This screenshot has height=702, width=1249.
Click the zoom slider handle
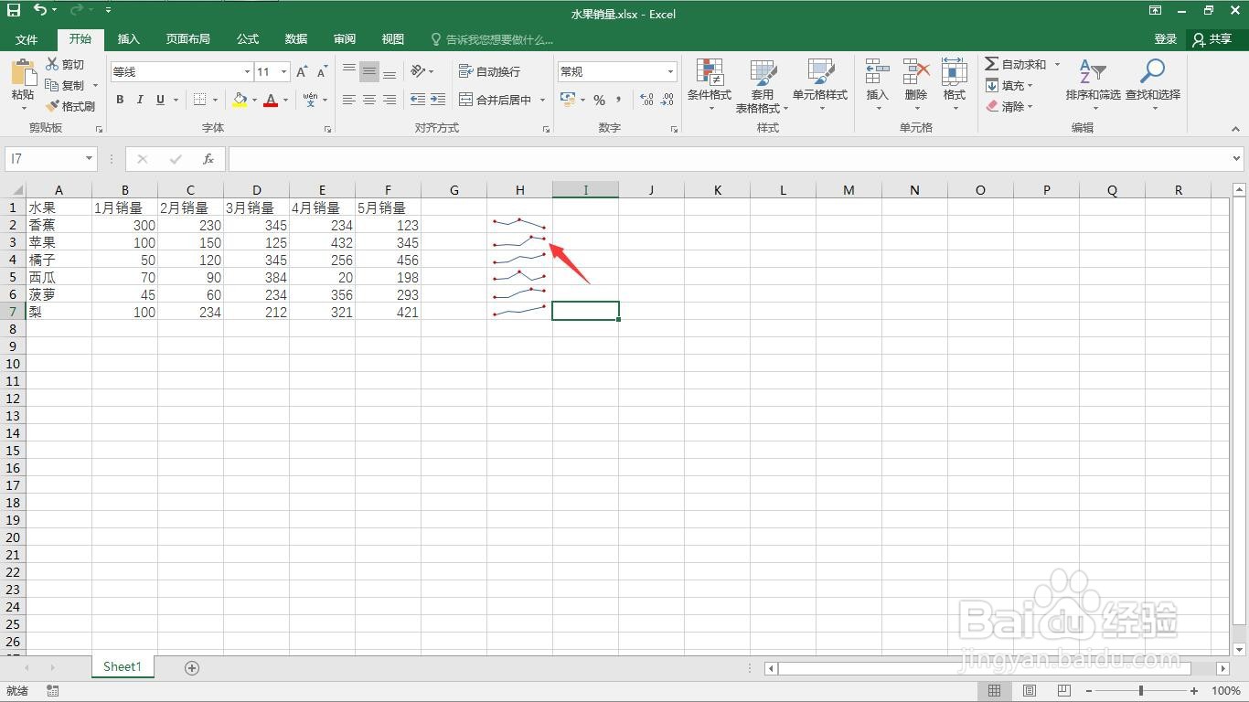point(1140,691)
